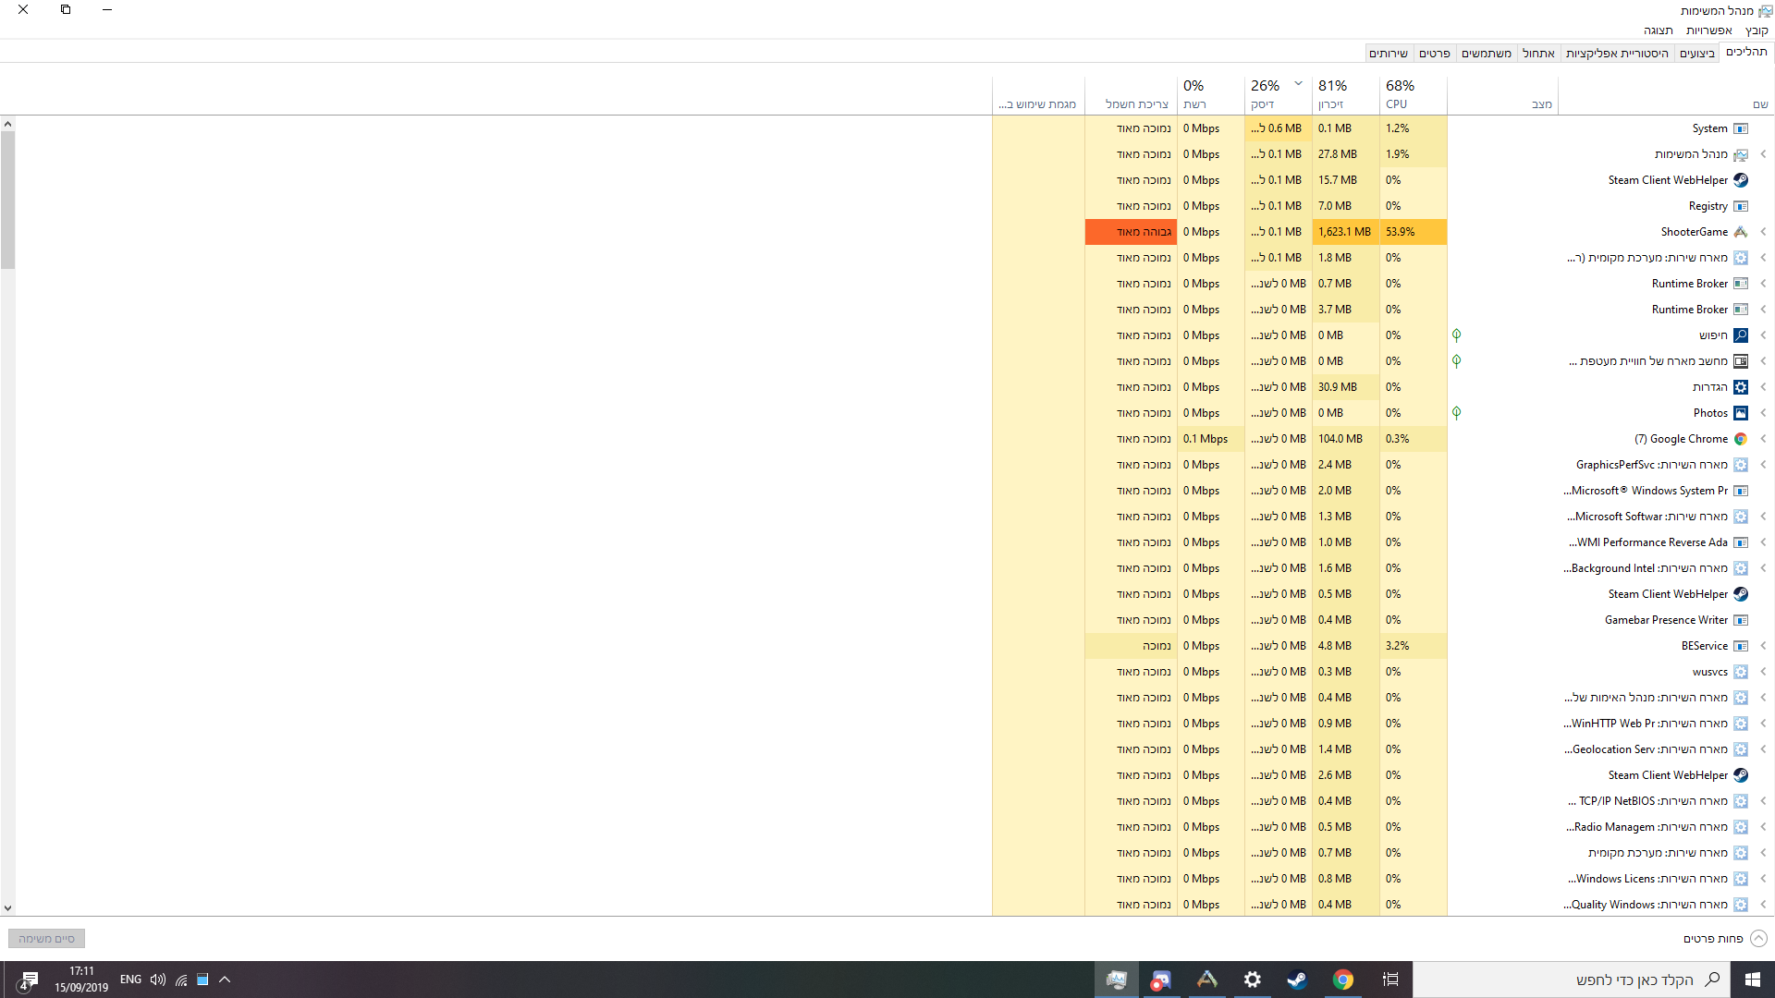
Task: Click the סיים משימה button
Action: (46, 938)
